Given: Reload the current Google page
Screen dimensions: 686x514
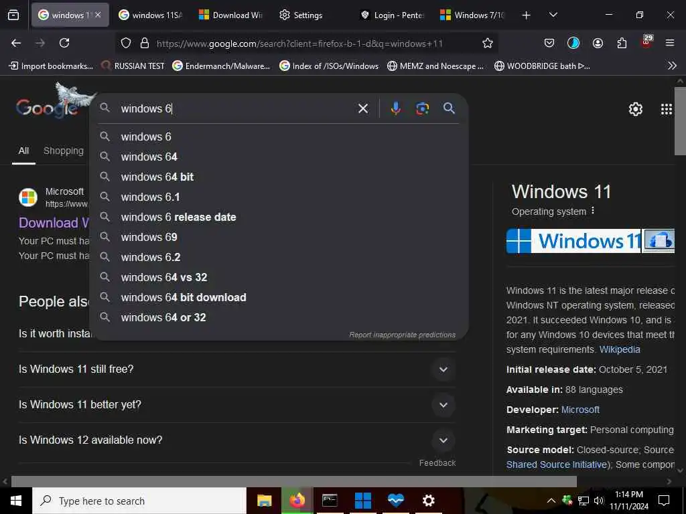Looking at the screenshot, I should pyautogui.click(x=64, y=43).
